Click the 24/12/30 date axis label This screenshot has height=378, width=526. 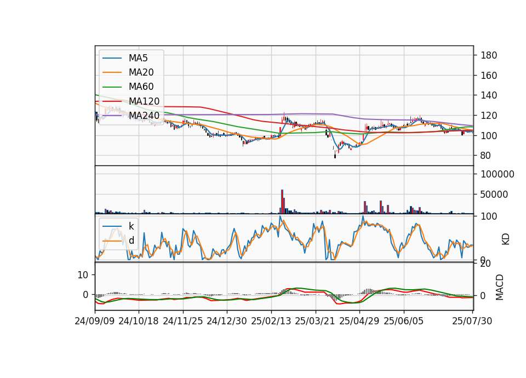(227, 321)
